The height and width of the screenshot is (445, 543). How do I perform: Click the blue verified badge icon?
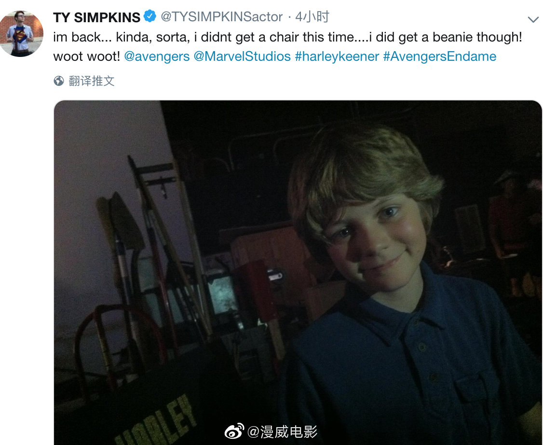pyautogui.click(x=149, y=16)
